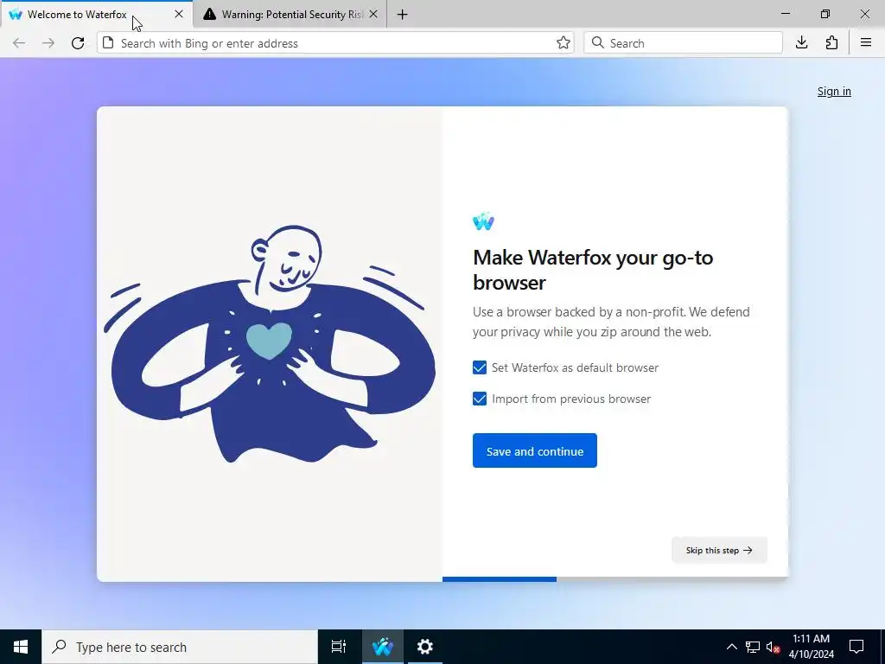The height and width of the screenshot is (664, 885).
Task: Switch to the Warning: Potential Security Risk tab
Action: pyautogui.click(x=290, y=14)
